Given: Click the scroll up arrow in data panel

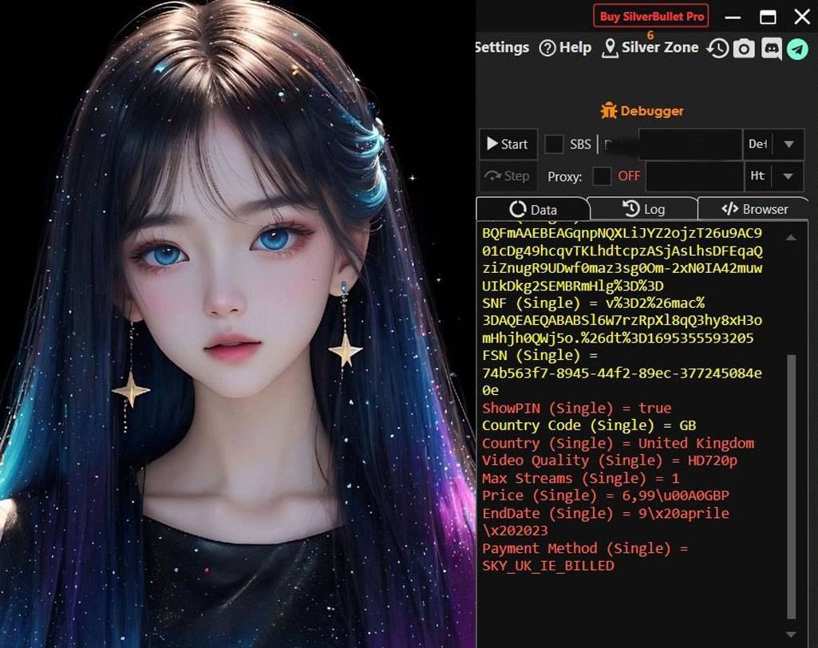Looking at the screenshot, I should coord(791,237).
